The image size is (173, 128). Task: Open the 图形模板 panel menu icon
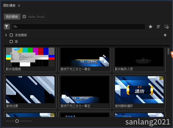[19, 5]
